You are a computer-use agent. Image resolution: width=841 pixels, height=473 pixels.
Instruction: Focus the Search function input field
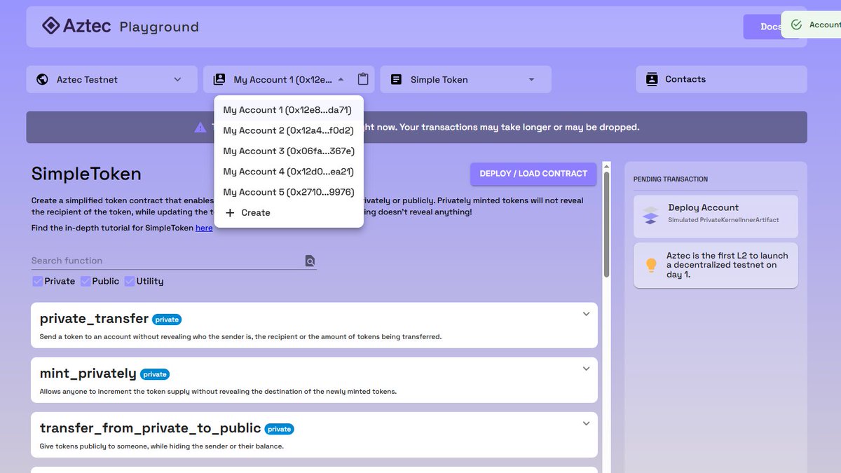pos(167,261)
